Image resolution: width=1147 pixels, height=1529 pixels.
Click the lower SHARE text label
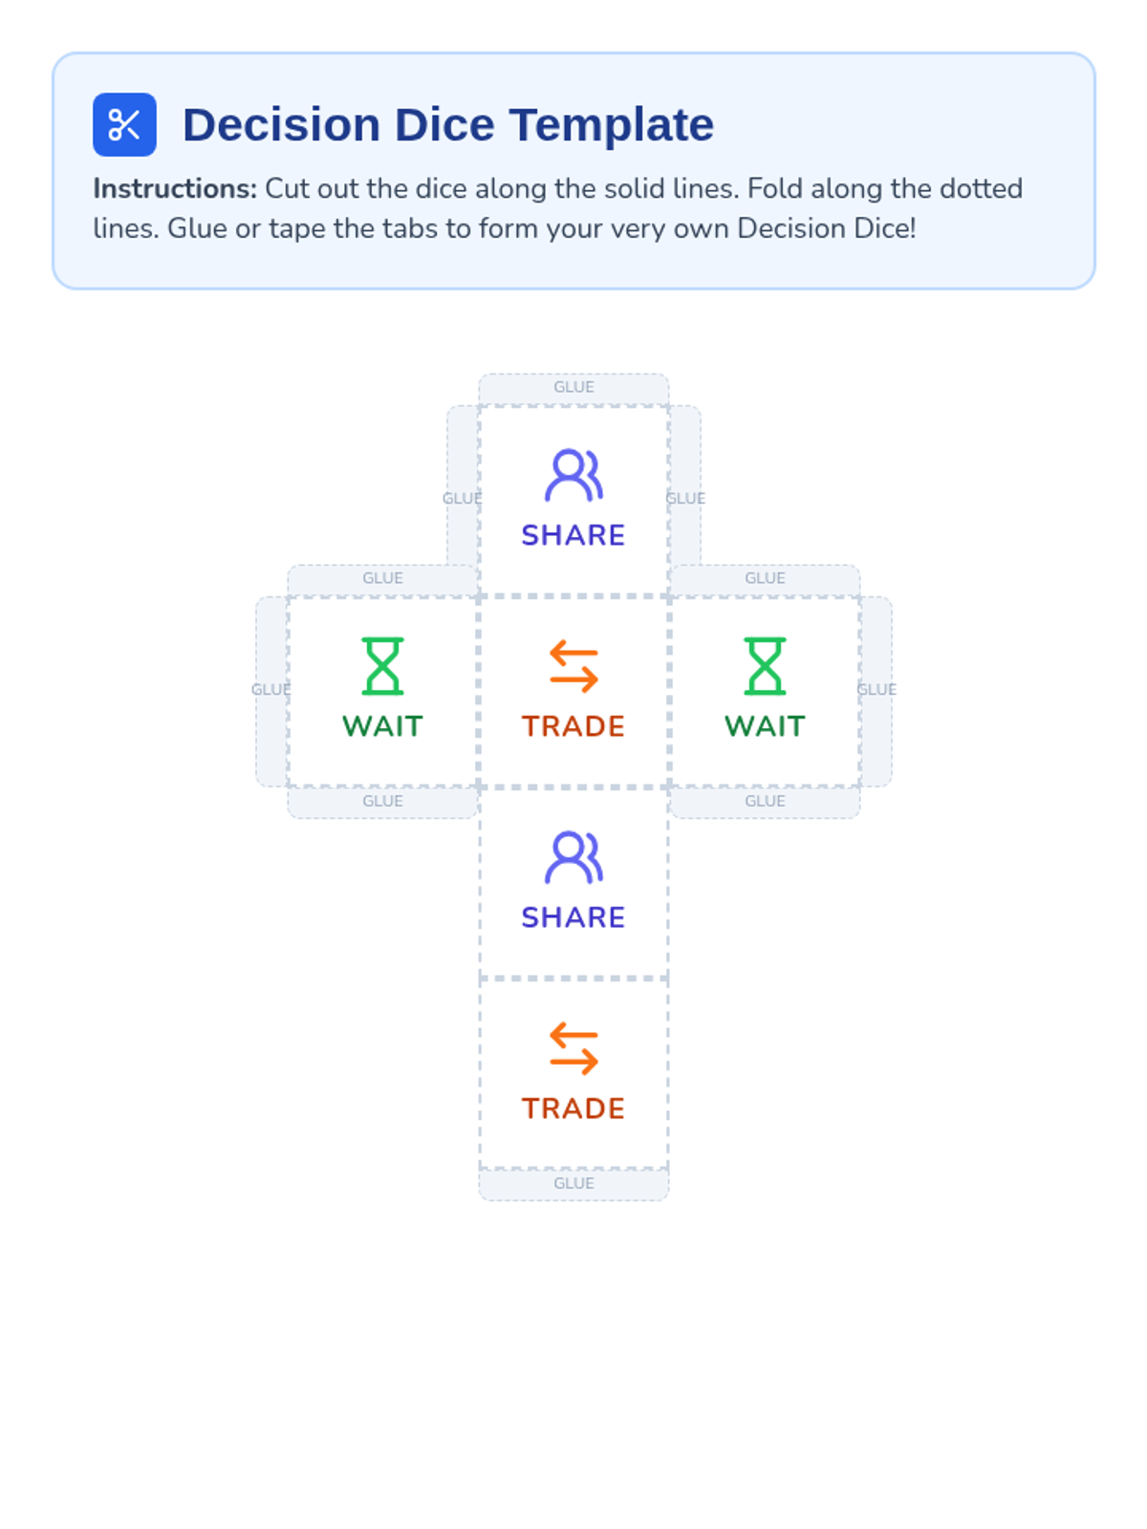573,917
